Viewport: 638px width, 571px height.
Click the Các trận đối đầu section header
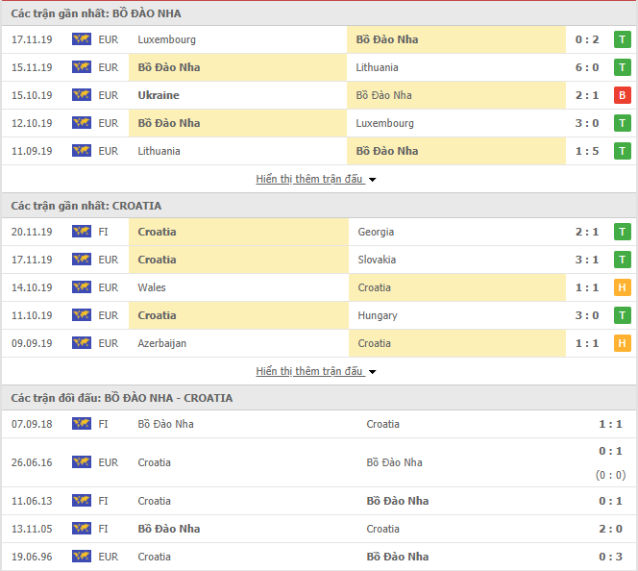tap(122, 398)
